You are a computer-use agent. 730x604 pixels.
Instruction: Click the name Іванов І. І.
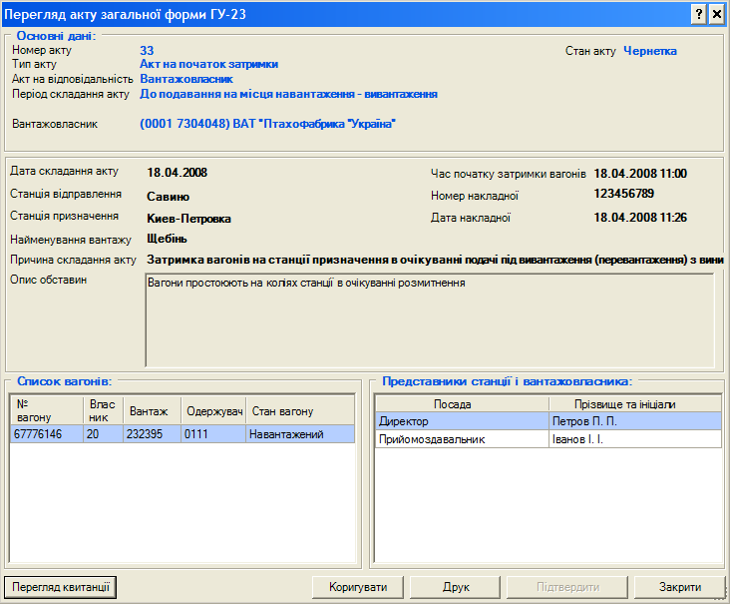tap(577, 439)
